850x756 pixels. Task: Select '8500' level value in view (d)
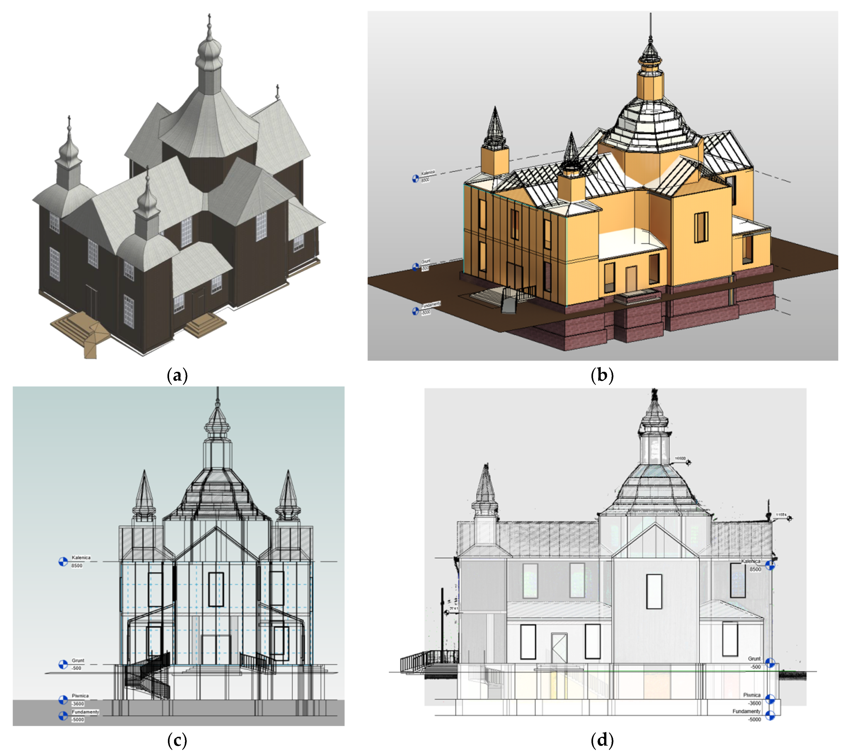(x=755, y=569)
